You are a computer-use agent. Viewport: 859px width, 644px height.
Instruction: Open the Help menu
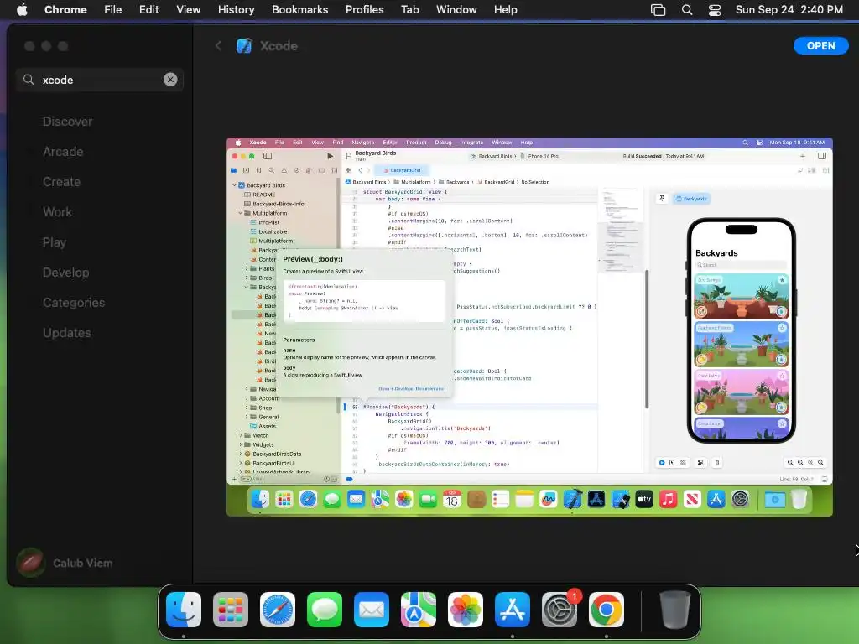(x=505, y=9)
